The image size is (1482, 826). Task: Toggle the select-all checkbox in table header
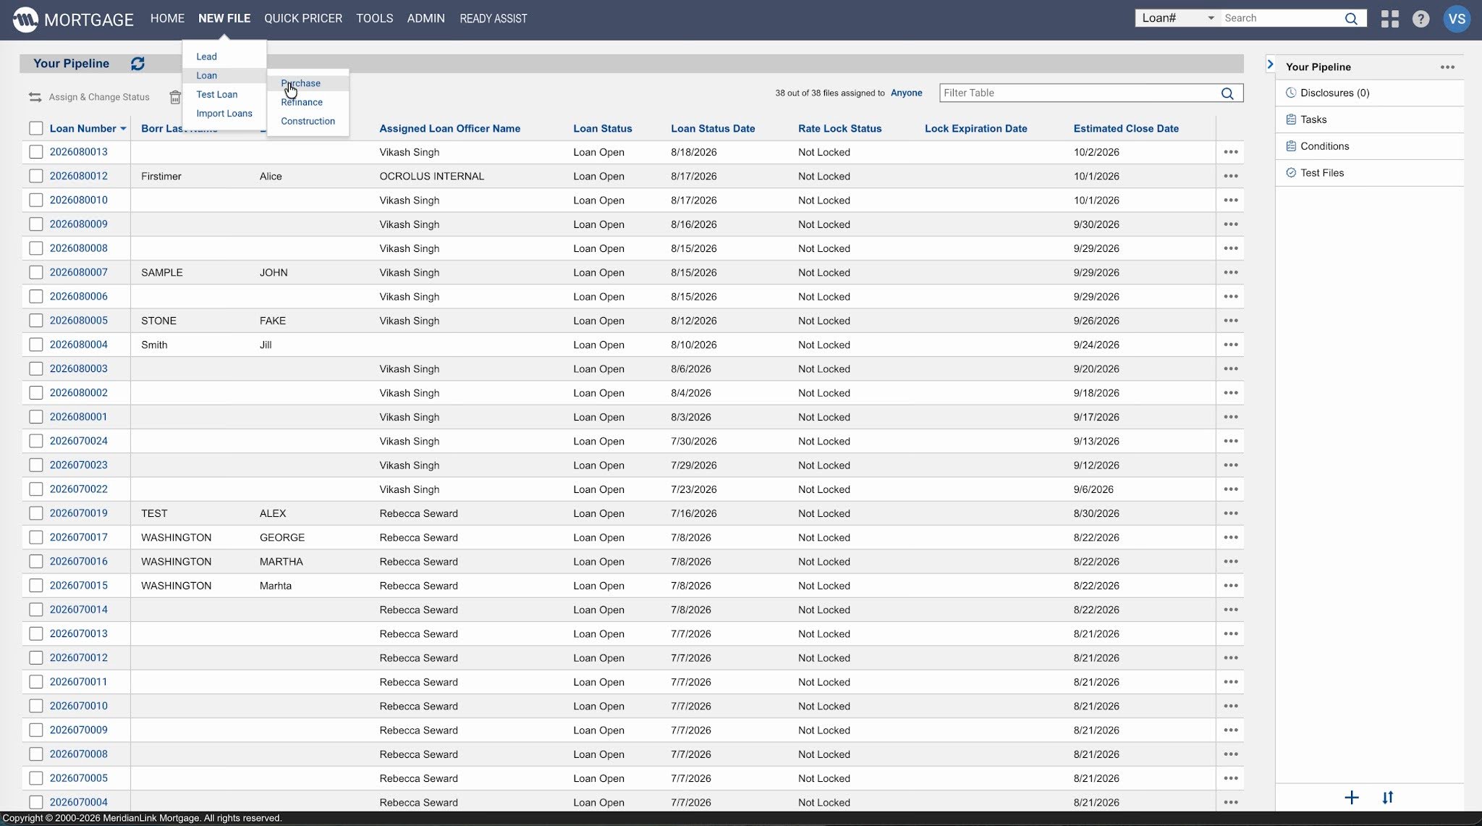pyautogui.click(x=35, y=128)
